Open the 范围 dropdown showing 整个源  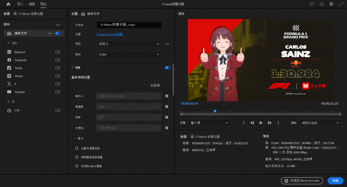pos(209,123)
